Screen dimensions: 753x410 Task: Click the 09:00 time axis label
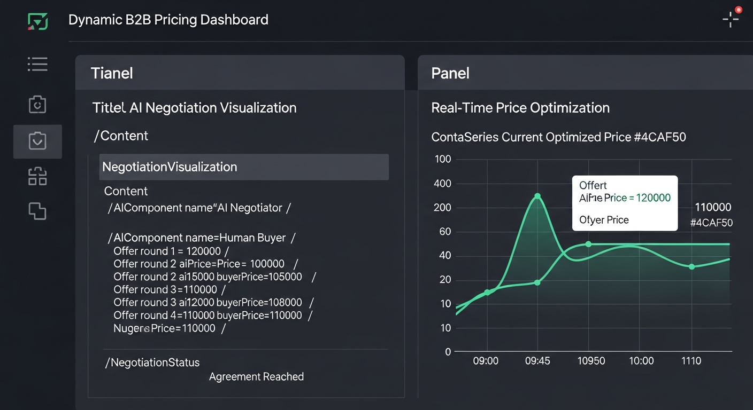486,361
